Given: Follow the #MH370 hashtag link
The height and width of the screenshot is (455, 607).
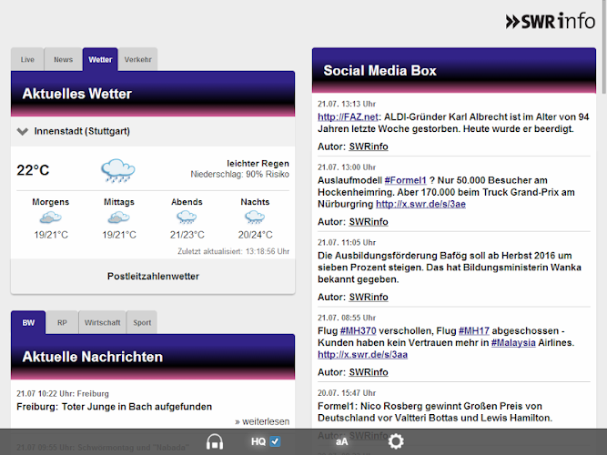Looking at the screenshot, I should tap(358, 331).
